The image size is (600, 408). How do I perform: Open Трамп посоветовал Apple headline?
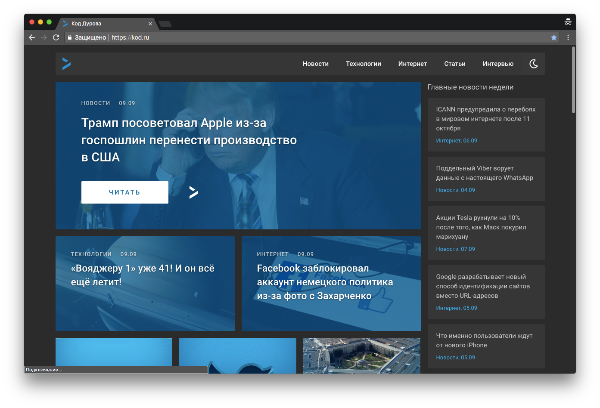(189, 140)
